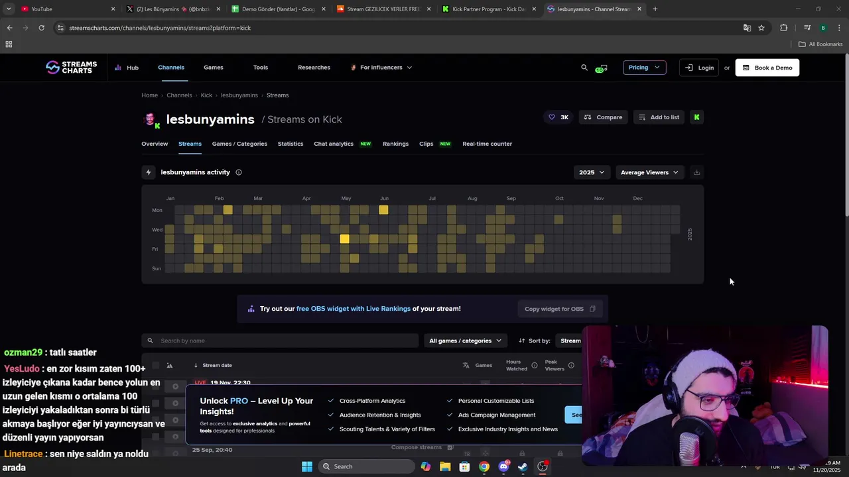Click the Search by name field
This screenshot has height=477, width=849.
pyautogui.click(x=280, y=341)
